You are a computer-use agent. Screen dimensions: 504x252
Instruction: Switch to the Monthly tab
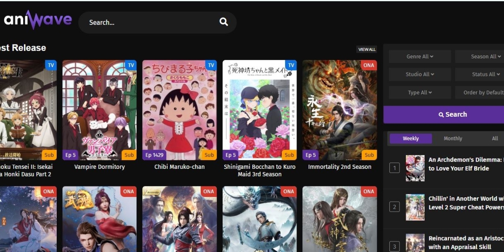tap(453, 139)
